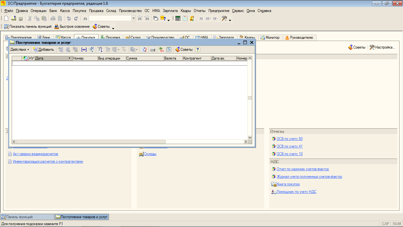Click the Валюта column header
Viewport: 403px width, 227px height.
coord(173,58)
